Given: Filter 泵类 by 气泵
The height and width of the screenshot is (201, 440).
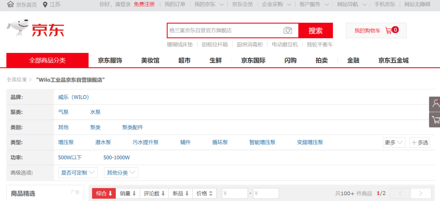Looking at the screenshot, I should click(63, 112).
